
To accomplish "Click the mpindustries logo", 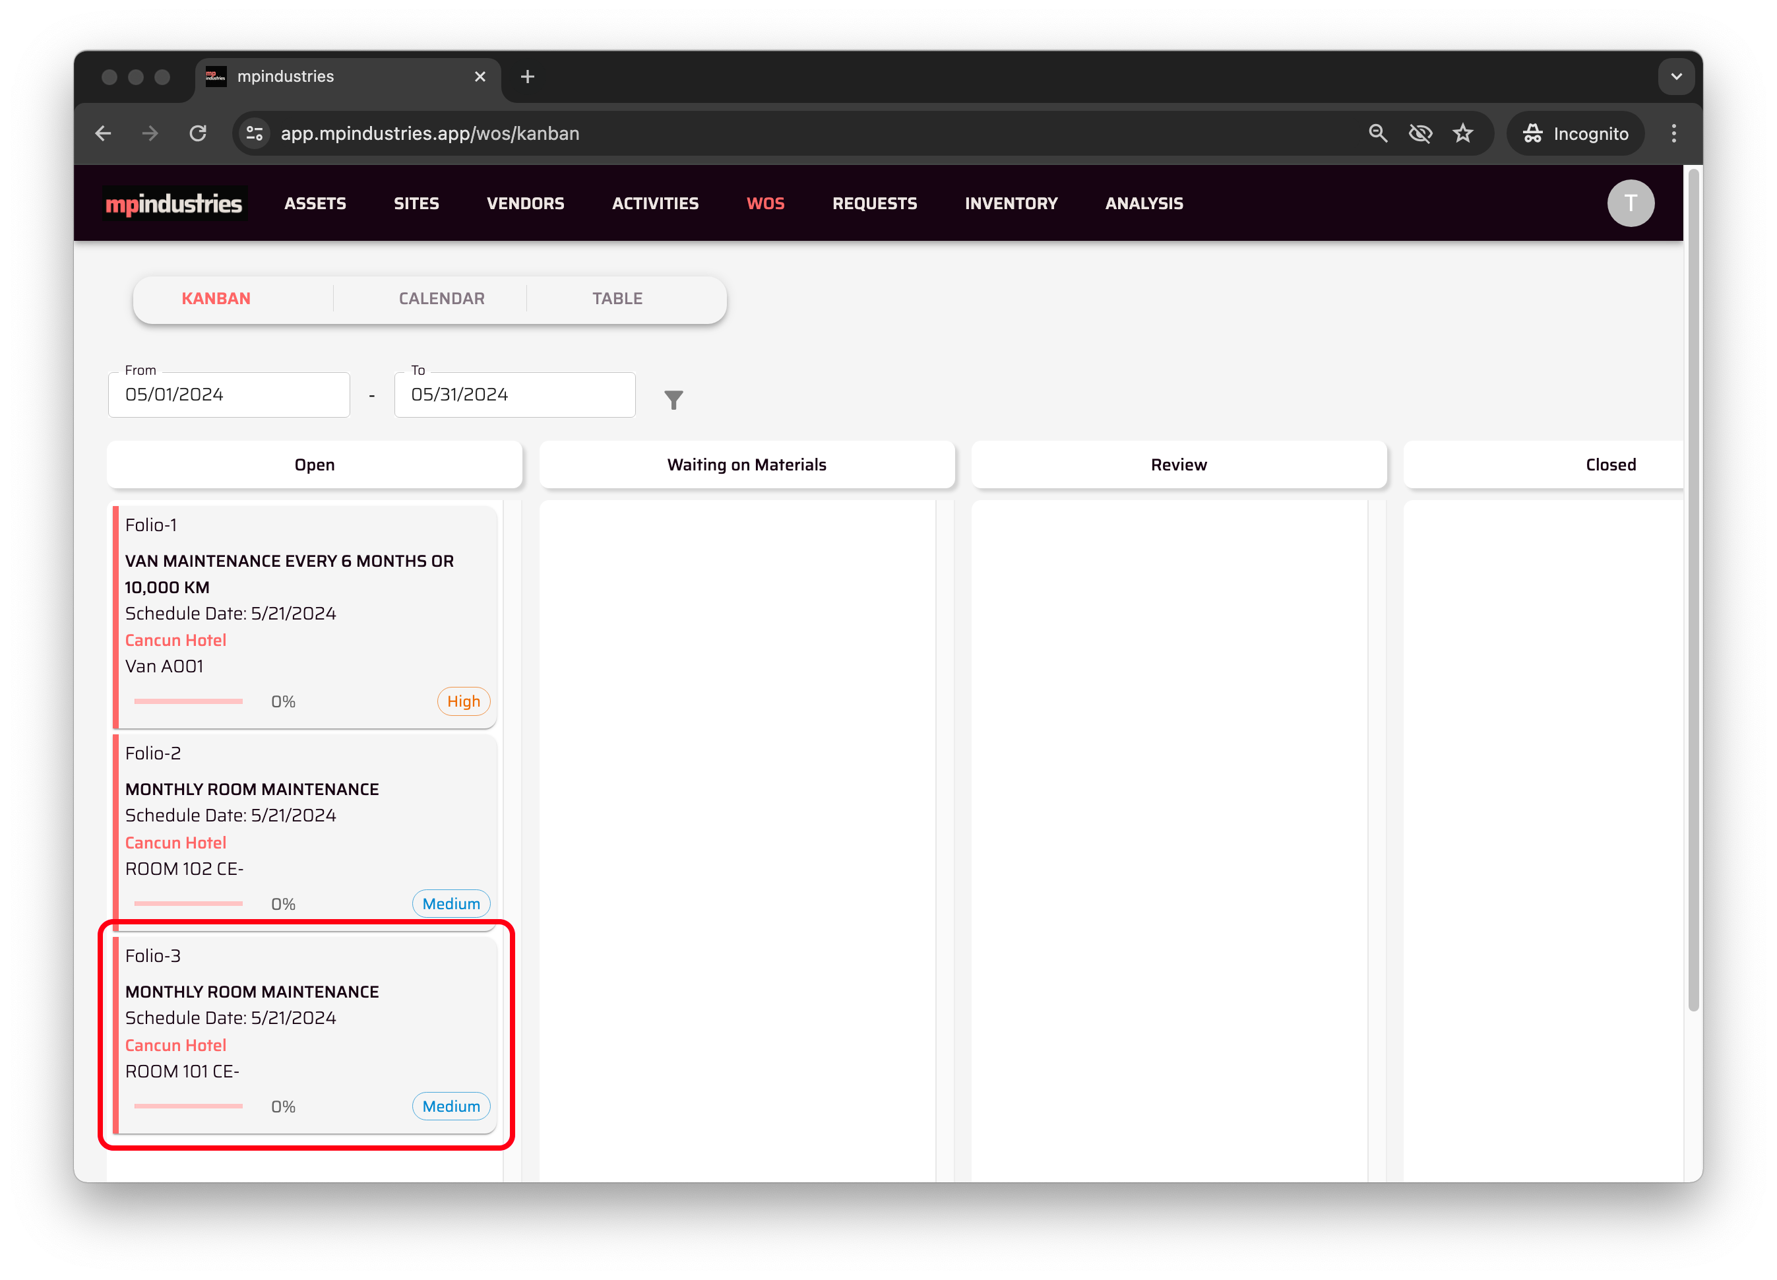I will click(174, 204).
